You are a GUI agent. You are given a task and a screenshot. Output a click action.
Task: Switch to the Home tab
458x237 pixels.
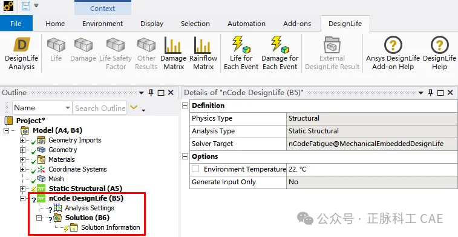(x=55, y=24)
